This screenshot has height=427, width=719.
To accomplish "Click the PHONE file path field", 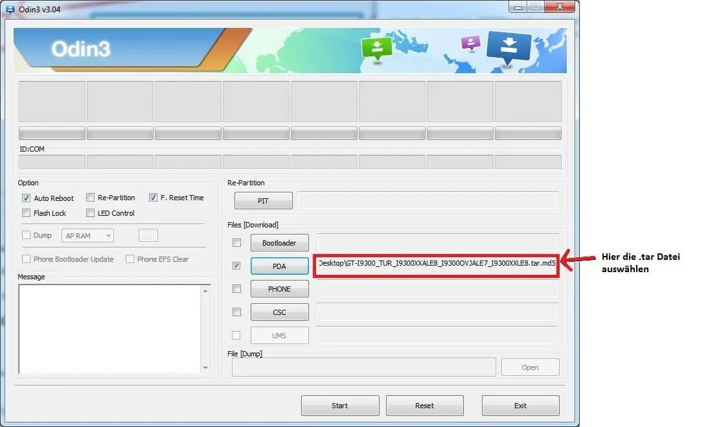I will coord(437,289).
